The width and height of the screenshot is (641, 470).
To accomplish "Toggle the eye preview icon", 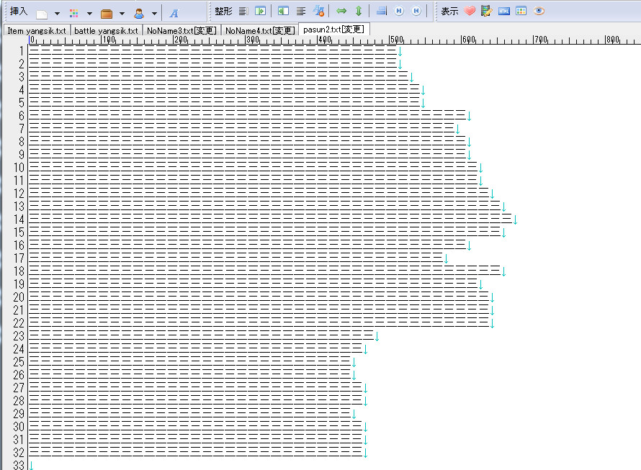I will tap(539, 12).
